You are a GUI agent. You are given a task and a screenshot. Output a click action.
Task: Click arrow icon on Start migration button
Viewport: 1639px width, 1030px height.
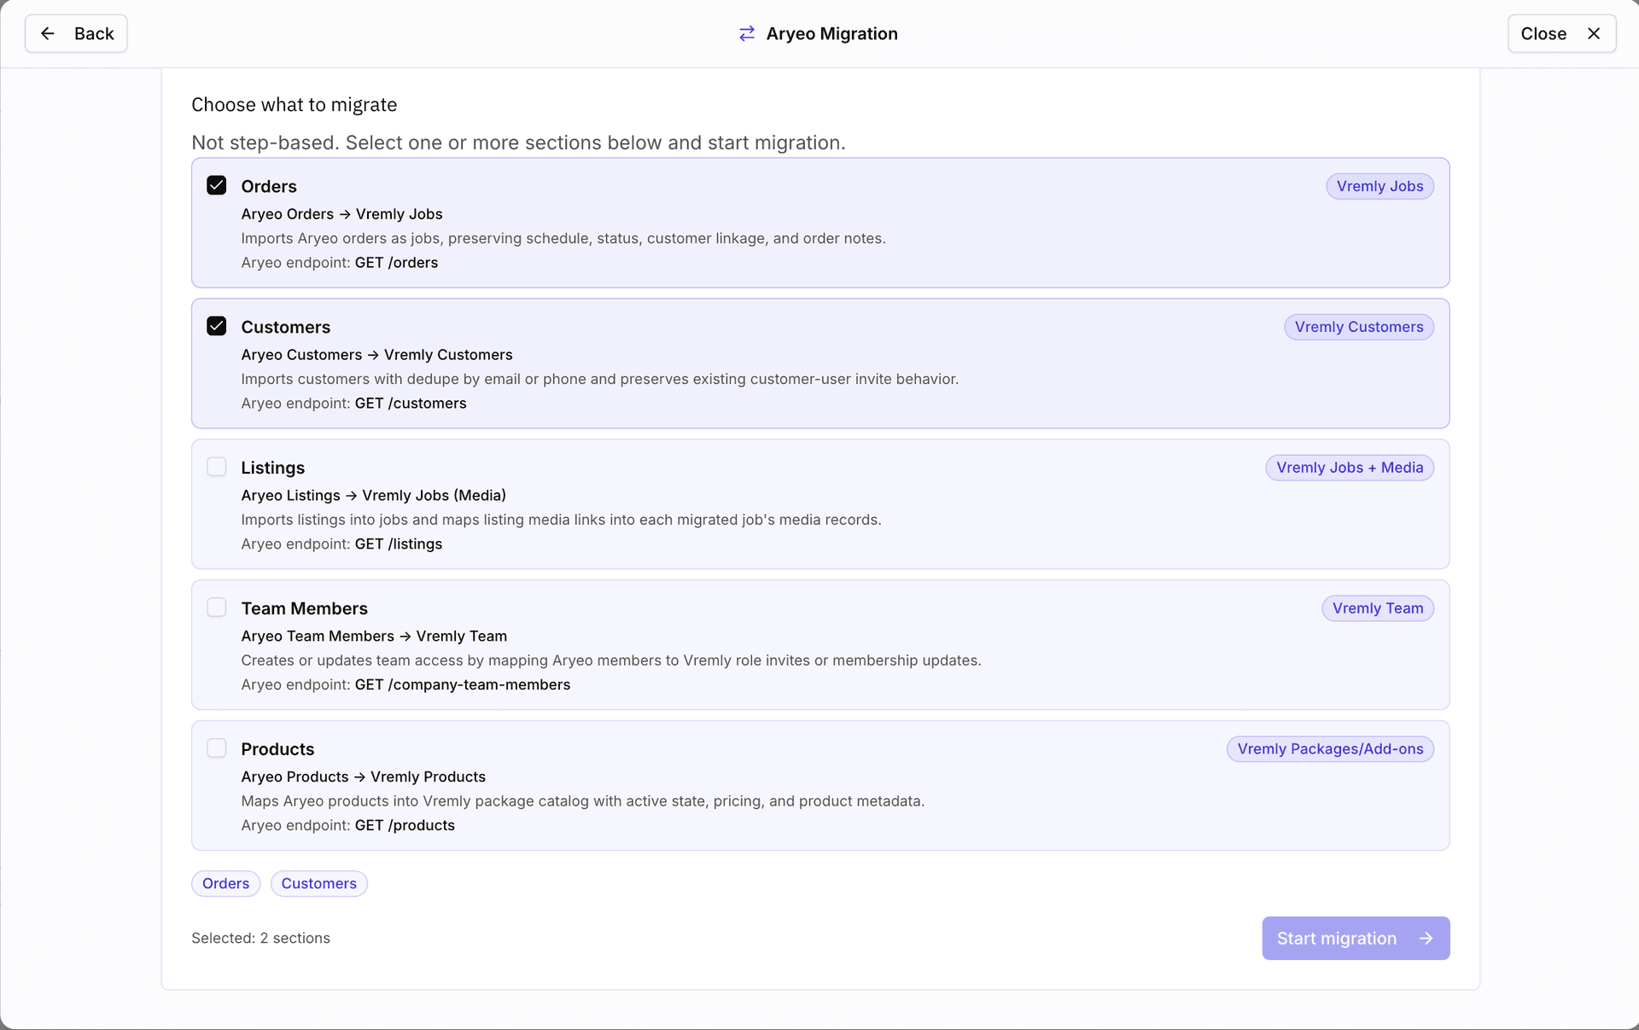click(1426, 938)
